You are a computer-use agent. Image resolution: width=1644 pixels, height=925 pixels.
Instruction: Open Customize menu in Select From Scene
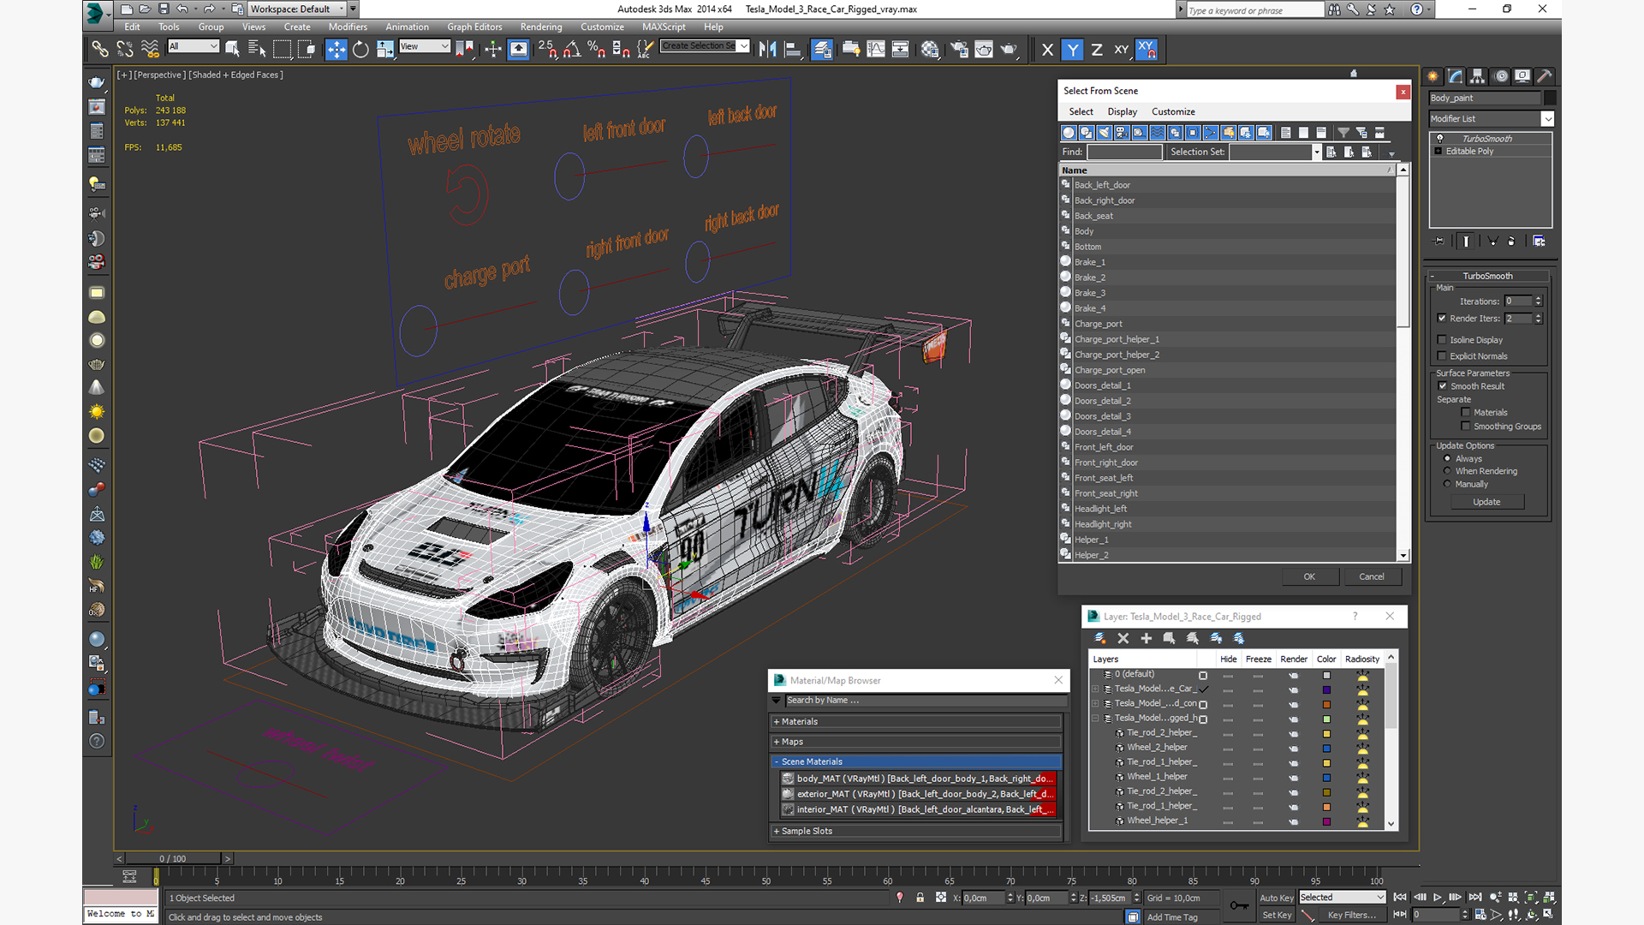(1173, 112)
